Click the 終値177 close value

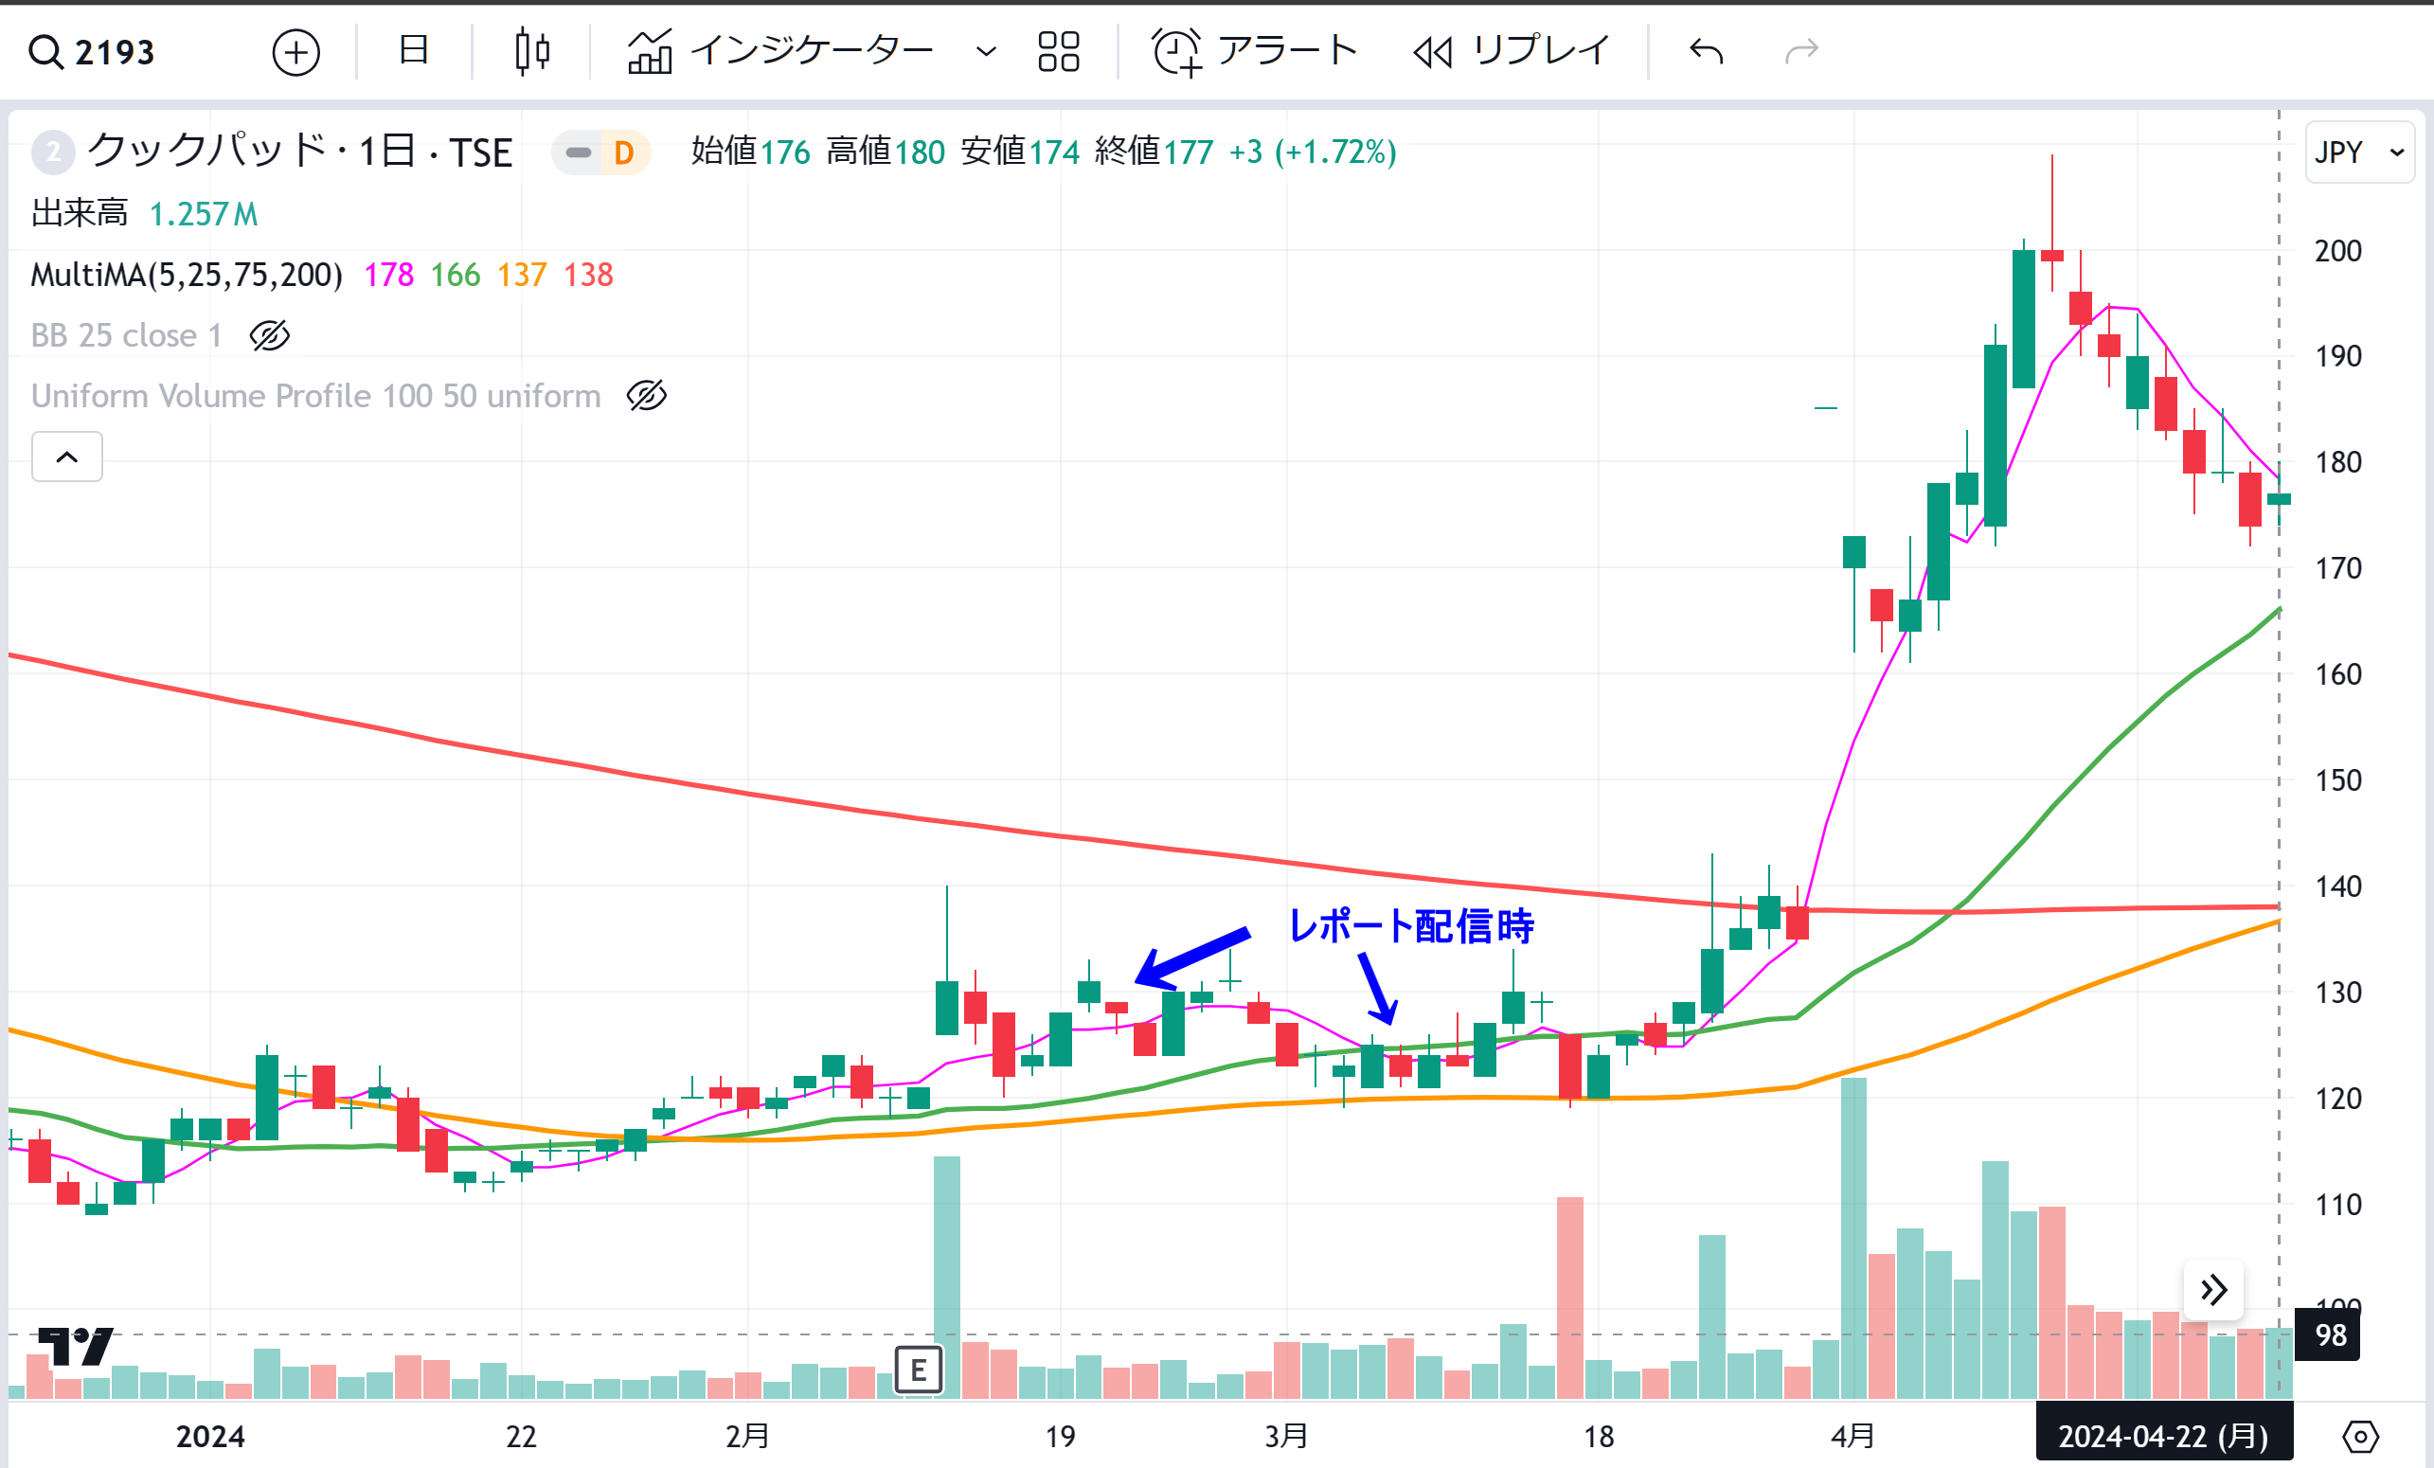1153,152
